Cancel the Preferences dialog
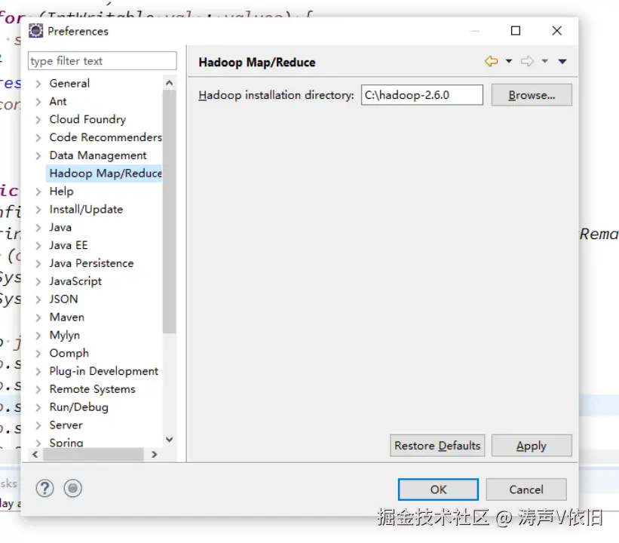The height and width of the screenshot is (543, 619). click(x=526, y=489)
